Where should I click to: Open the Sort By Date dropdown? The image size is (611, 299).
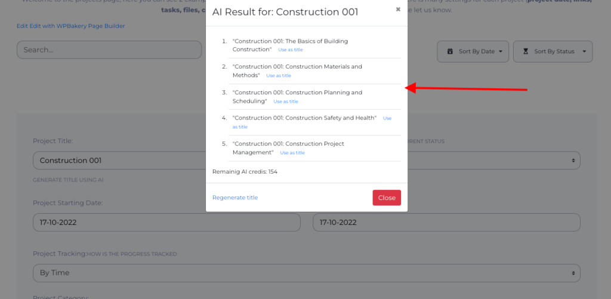(473, 51)
